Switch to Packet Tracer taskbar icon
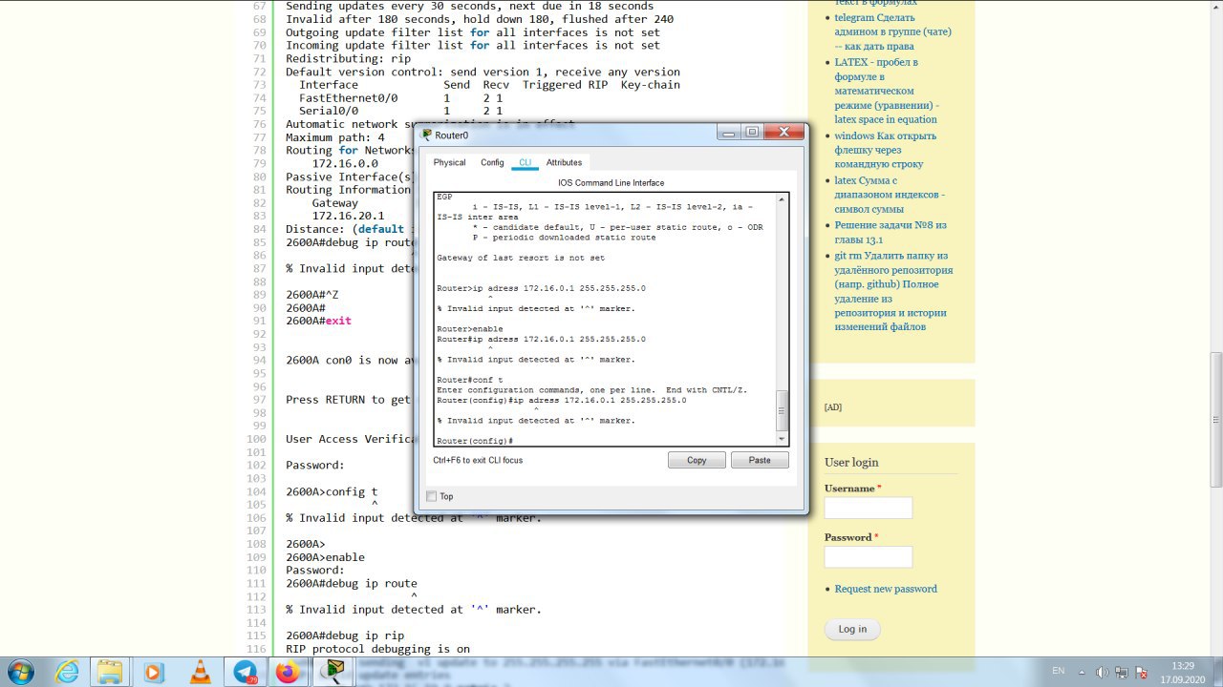 click(x=333, y=672)
